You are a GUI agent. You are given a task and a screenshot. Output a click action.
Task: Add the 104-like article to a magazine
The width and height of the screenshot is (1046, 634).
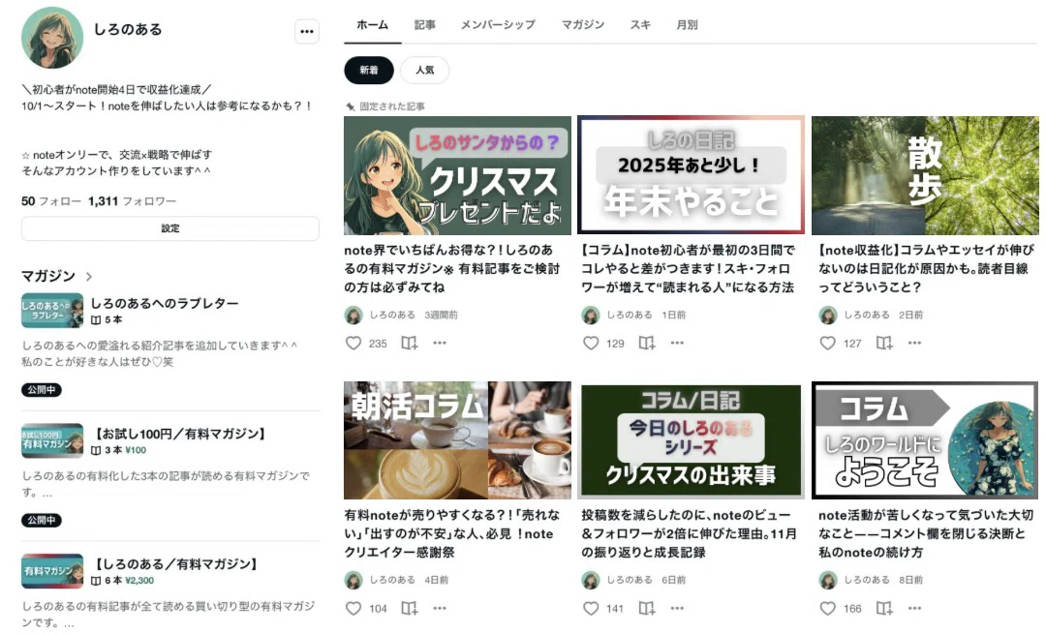click(x=409, y=608)
